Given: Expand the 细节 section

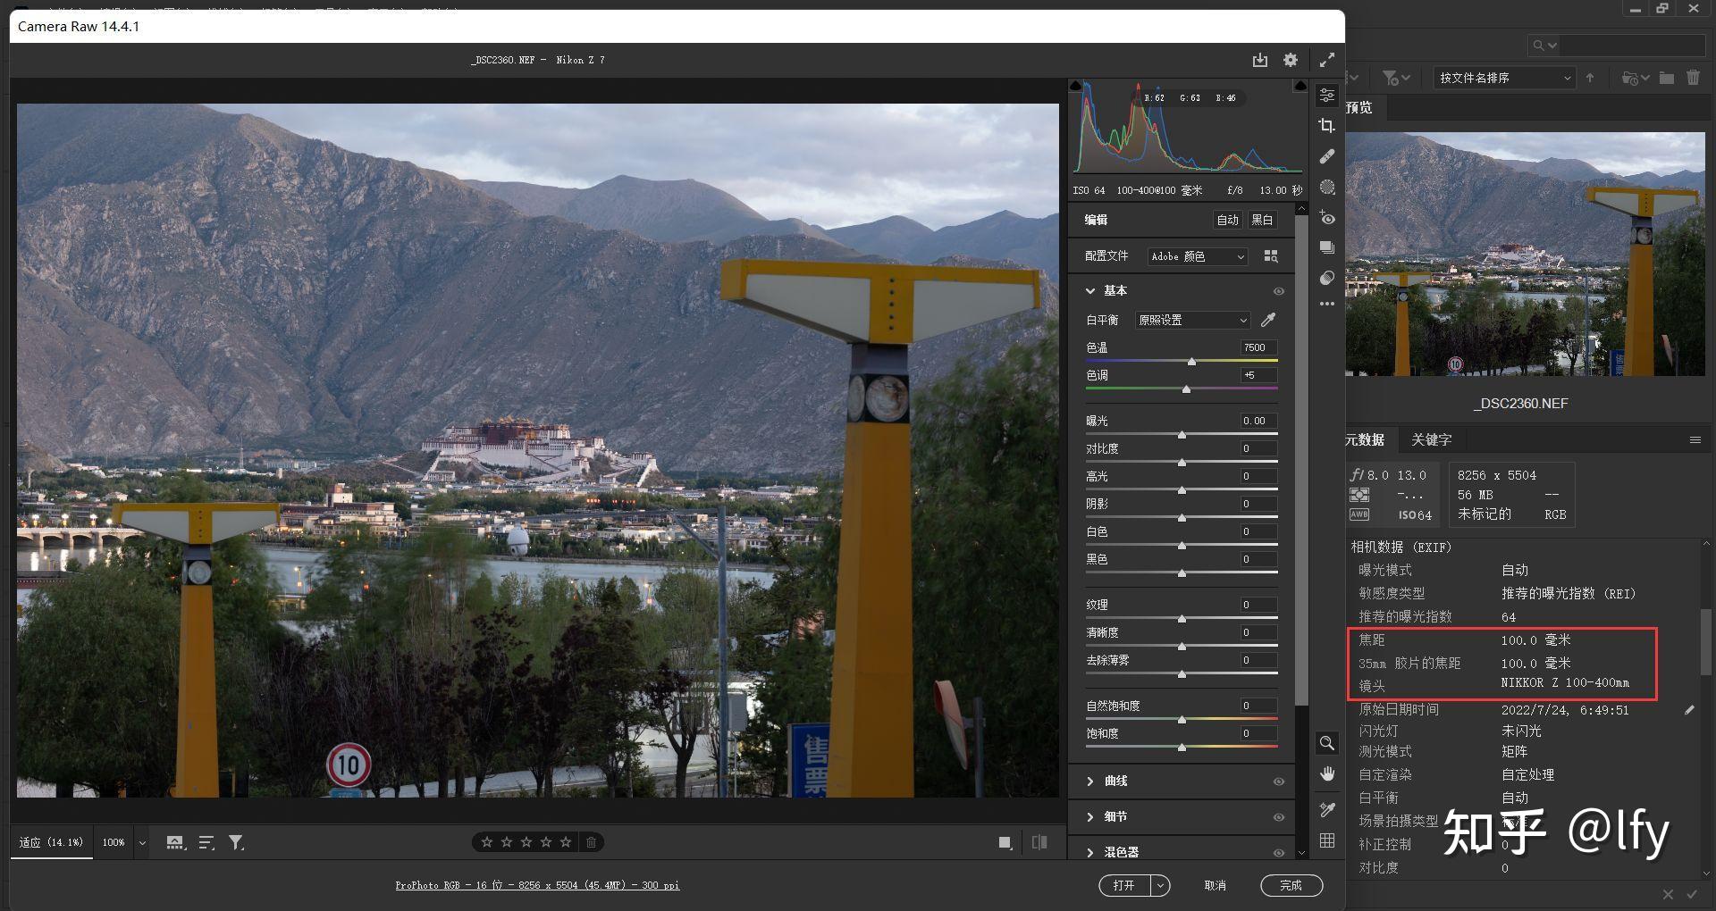Looking at the screenshot, I should click(x=1090, y=817).
